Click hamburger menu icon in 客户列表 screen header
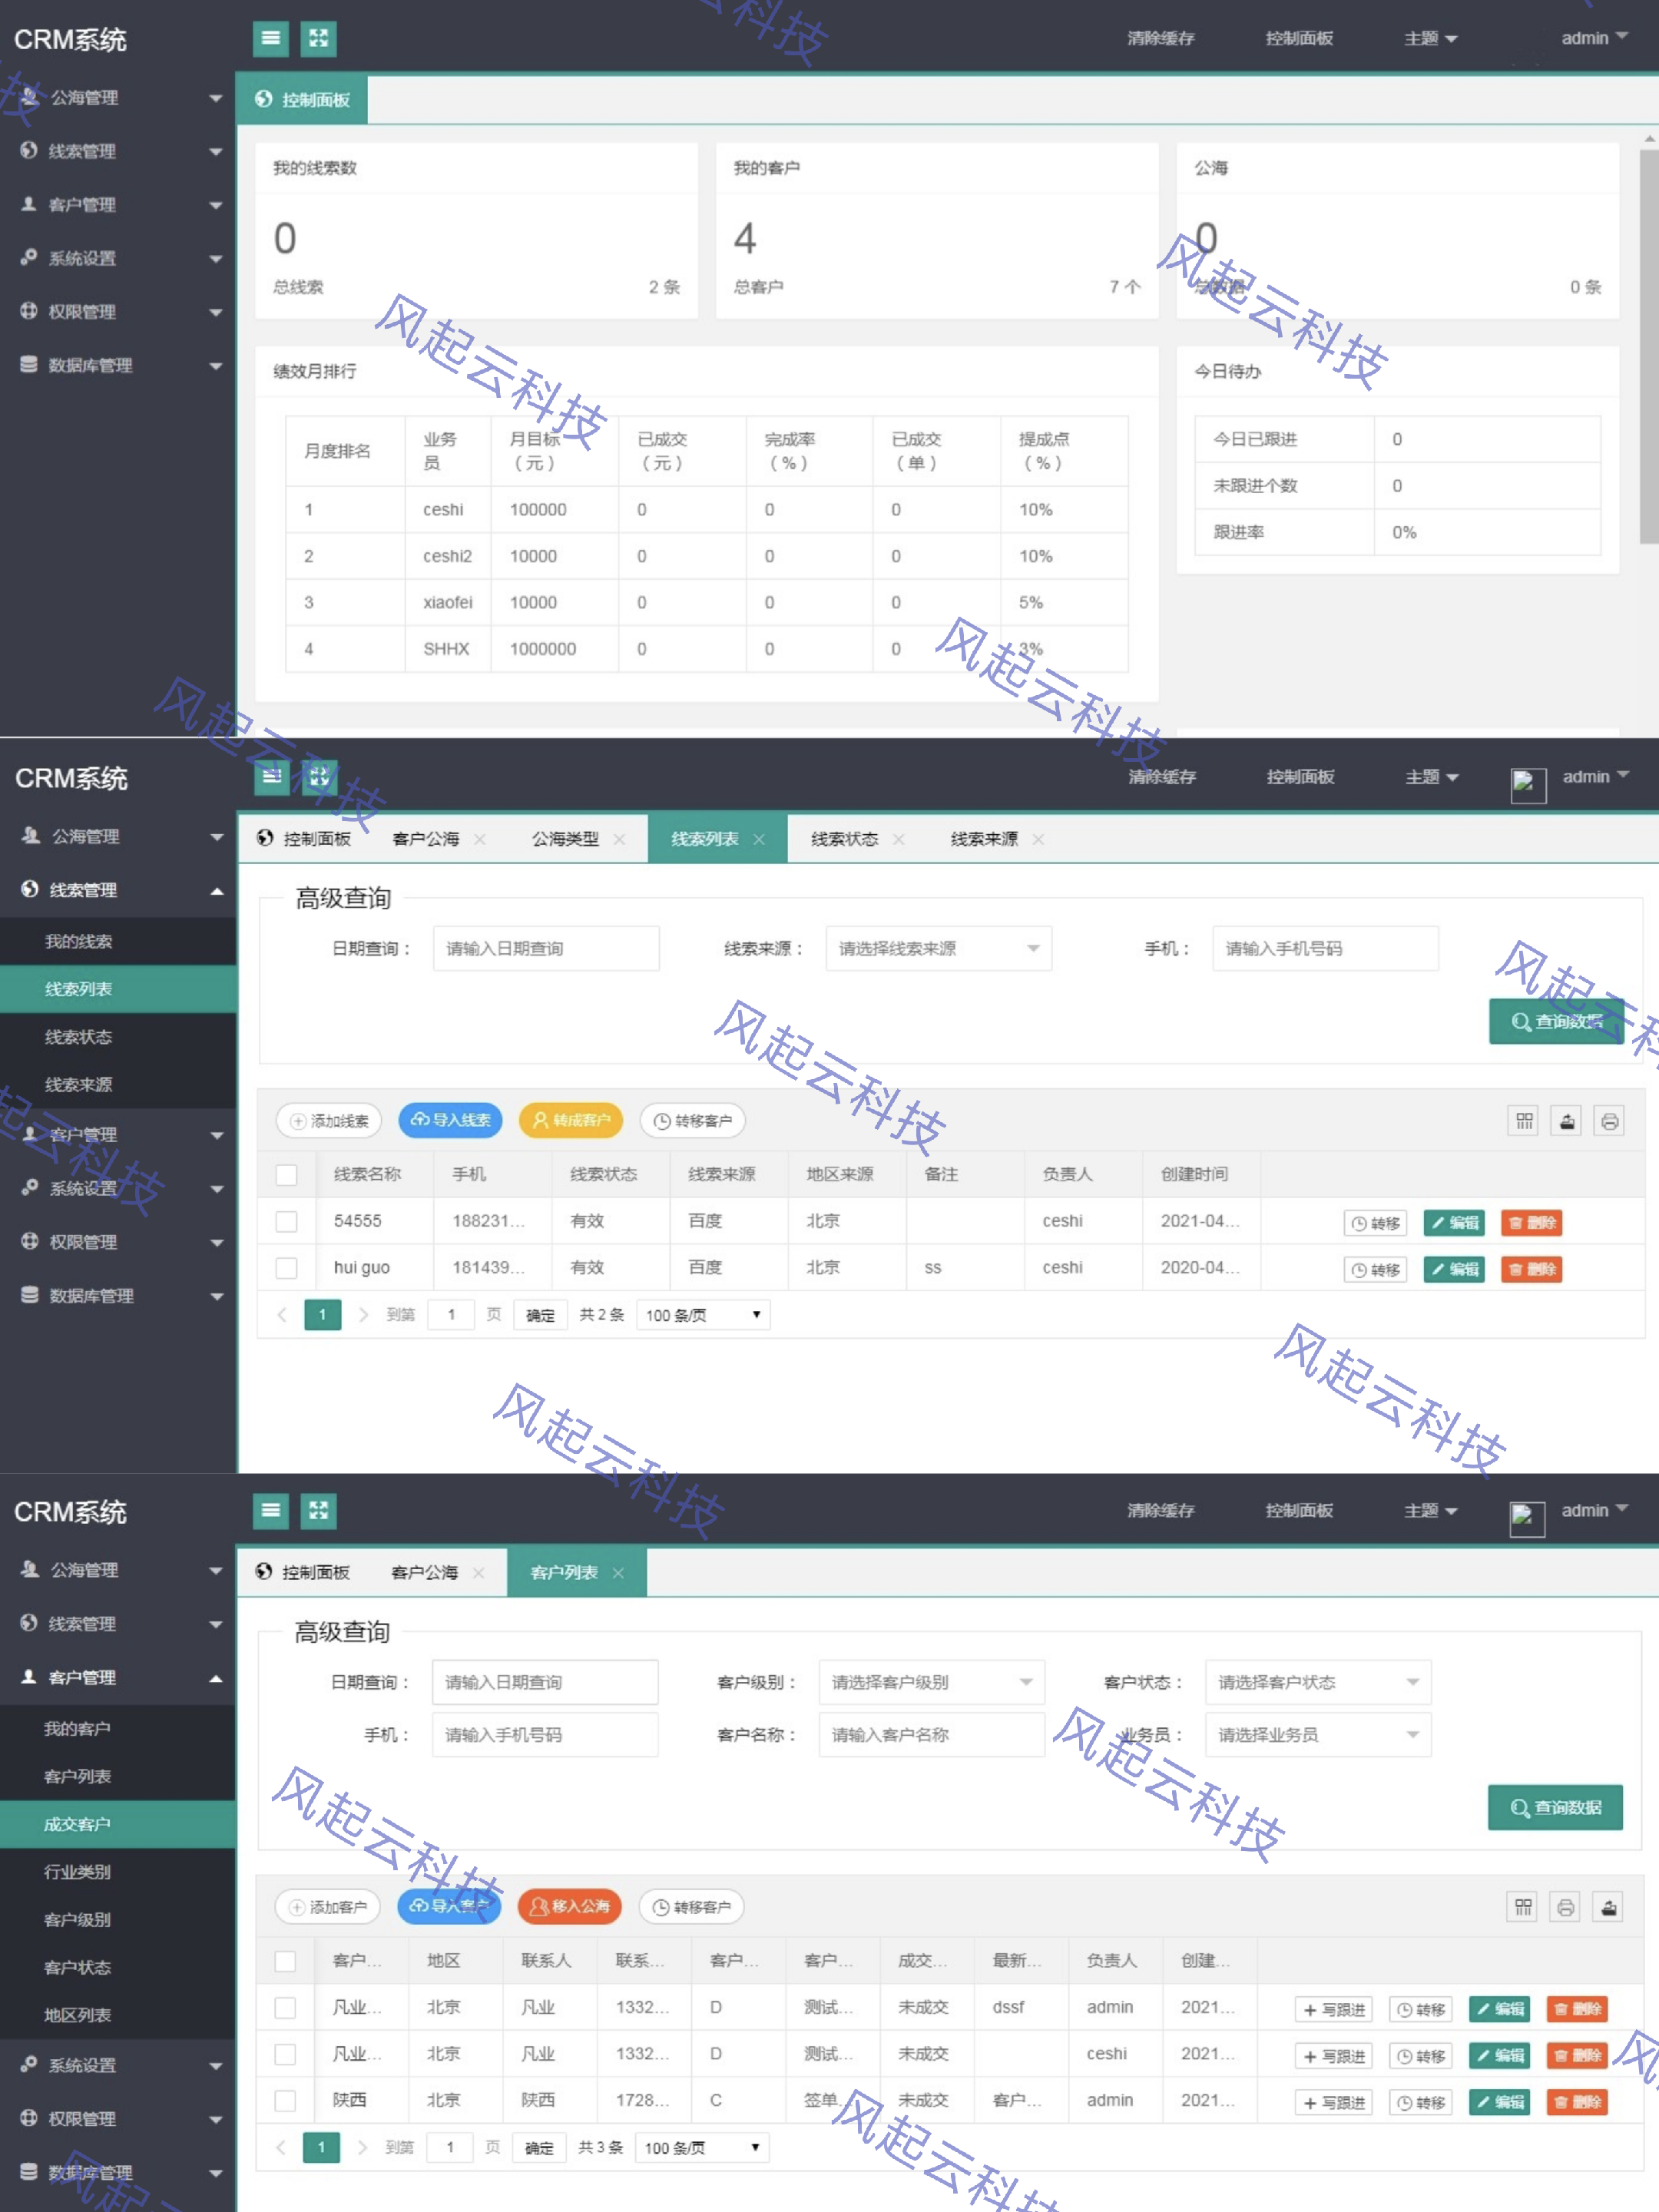The height and width of the screenshot is (2212, 1659). 270,1510
